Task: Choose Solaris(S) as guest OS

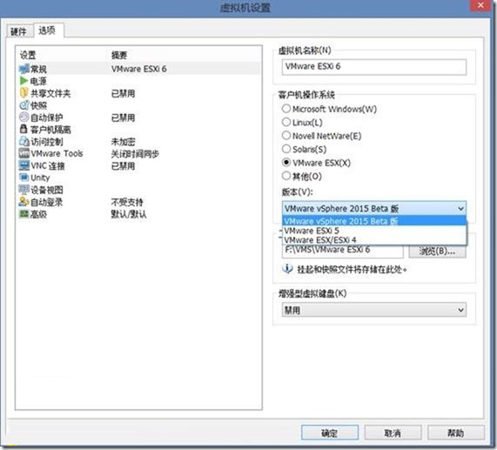Action: [286, 149]
